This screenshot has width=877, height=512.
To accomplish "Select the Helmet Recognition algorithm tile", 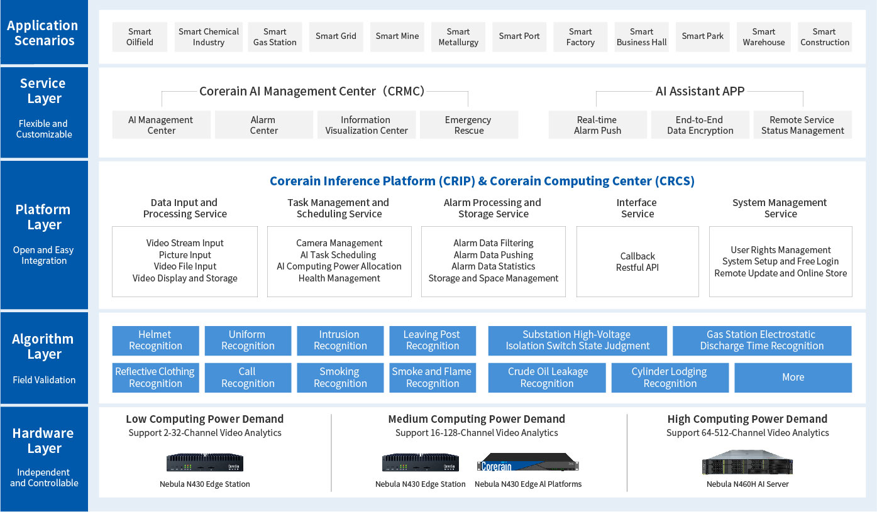I will (x=155, y=340).
